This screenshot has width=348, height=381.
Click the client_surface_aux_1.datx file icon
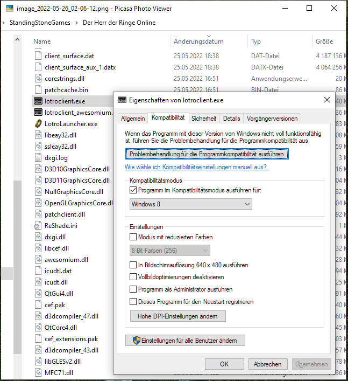click(x=38, y=67)
